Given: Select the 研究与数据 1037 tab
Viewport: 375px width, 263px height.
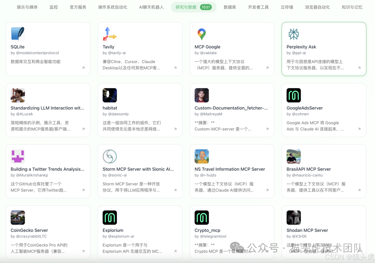Looking at the screenshot, I should click(194, 7).
